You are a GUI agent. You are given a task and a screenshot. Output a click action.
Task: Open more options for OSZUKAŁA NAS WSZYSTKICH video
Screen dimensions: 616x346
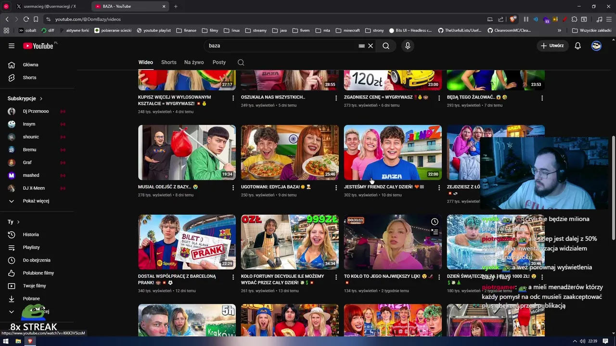tap(336, 98)
